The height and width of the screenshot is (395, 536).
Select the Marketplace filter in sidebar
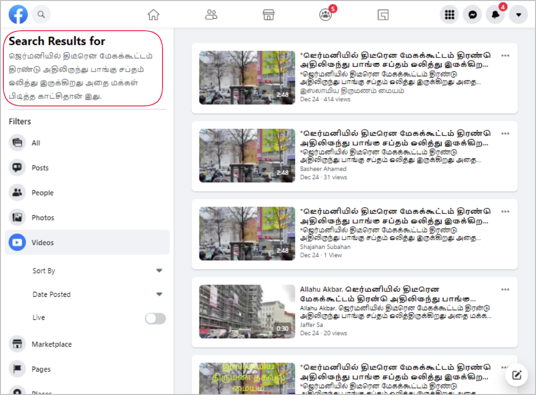(x=87, y=344)
